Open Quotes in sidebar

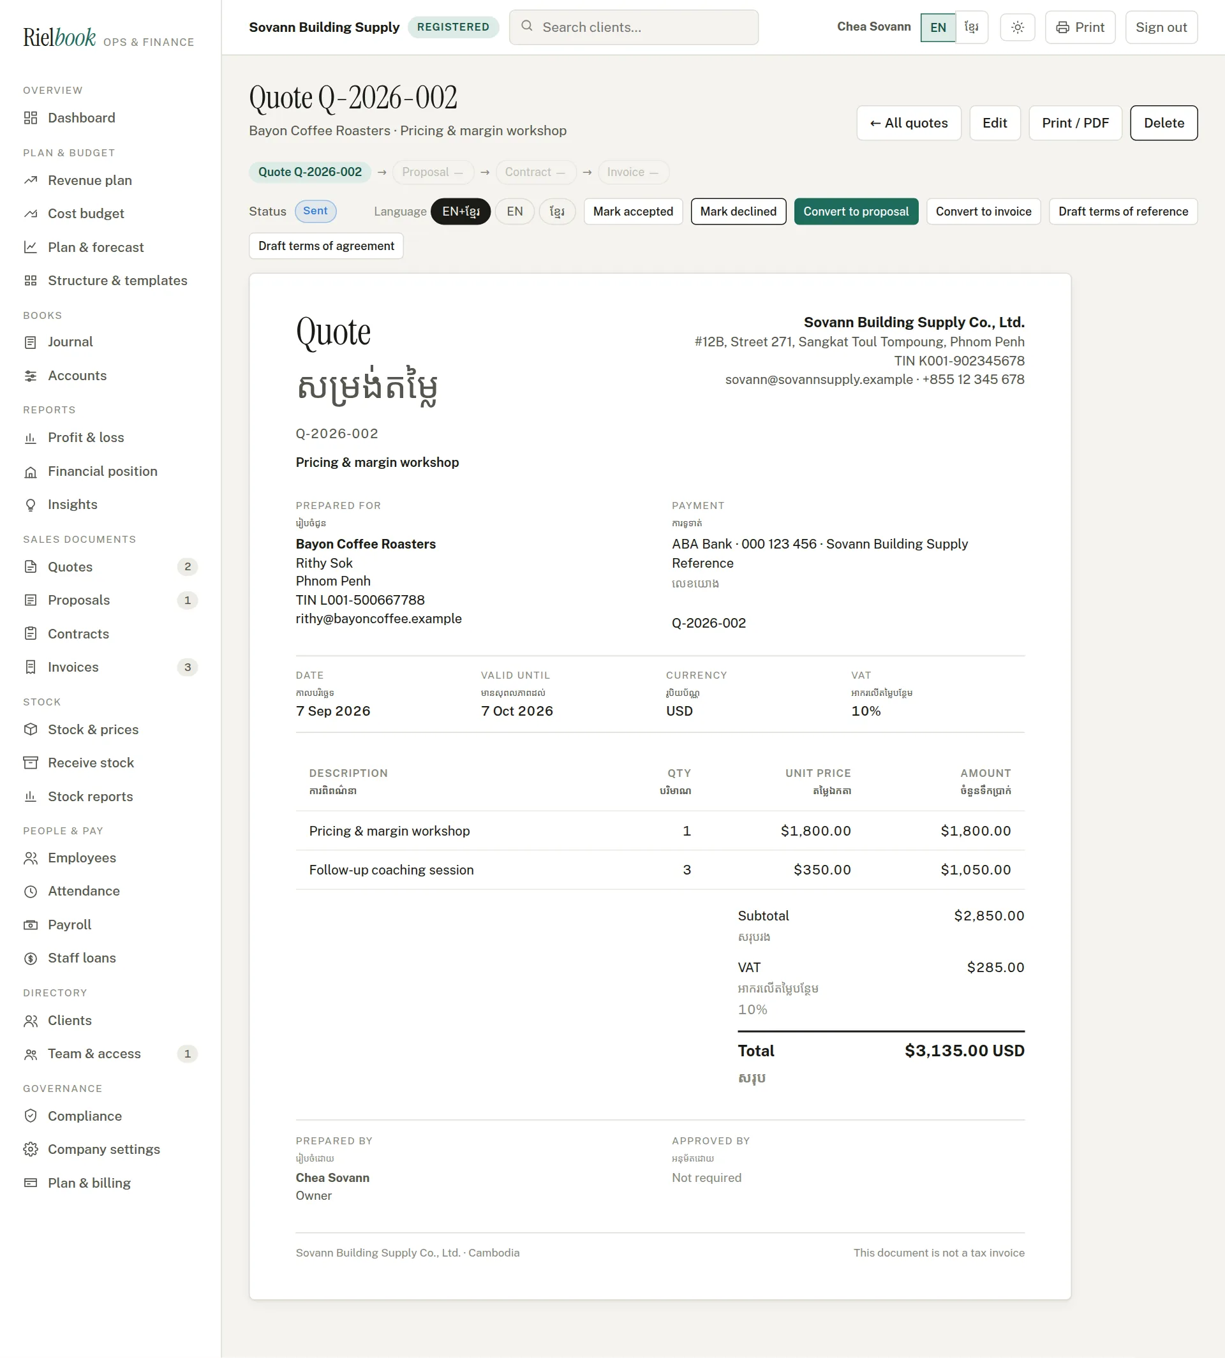[110, 566]
